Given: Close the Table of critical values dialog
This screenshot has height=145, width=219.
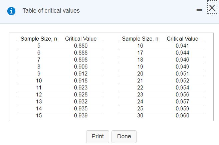Looking at the screenshot, I should [212, 8].
